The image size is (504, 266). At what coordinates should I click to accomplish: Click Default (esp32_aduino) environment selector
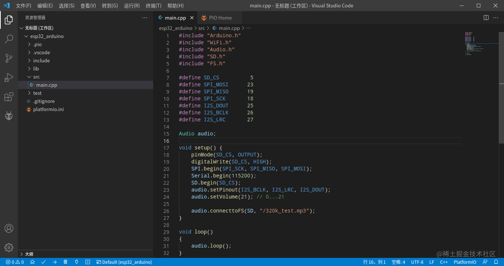tap(124, 262)
